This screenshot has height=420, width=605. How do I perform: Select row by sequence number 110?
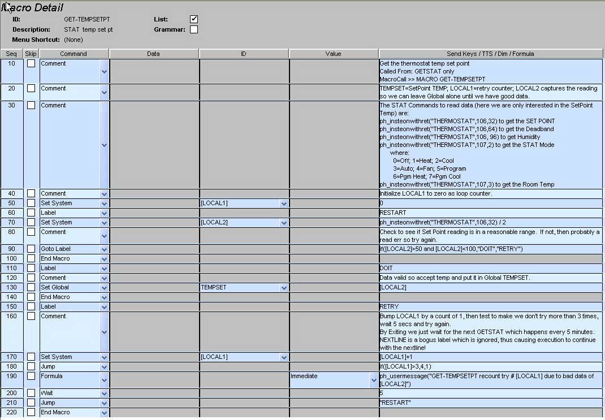click(x=11, y=268)
